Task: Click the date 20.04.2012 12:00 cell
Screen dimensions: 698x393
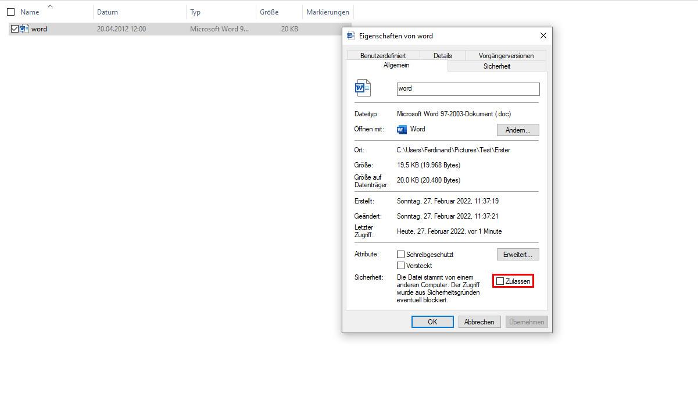Action: [x=121, y=28]
